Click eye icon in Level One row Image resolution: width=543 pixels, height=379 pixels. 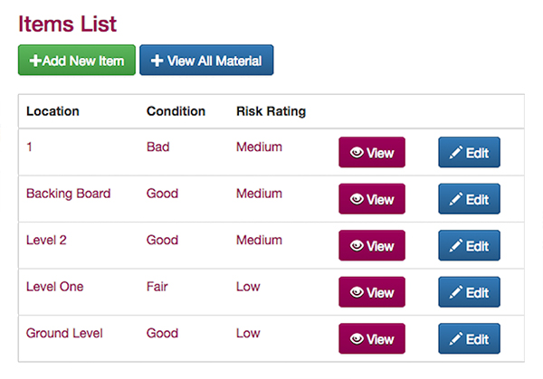click(x=357, y=293)
